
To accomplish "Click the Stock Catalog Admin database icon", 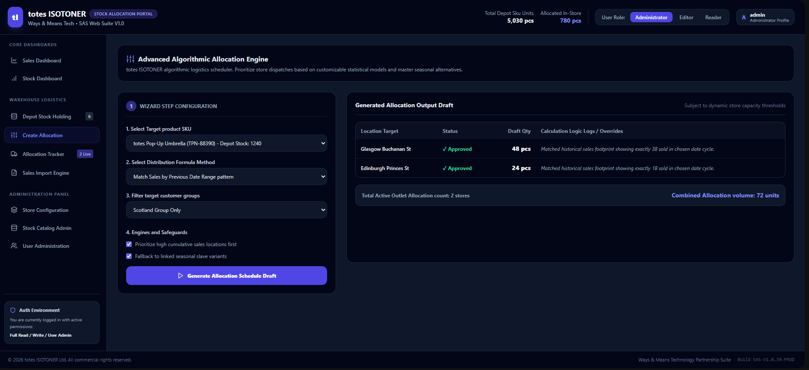I will (x=14, y=228).
